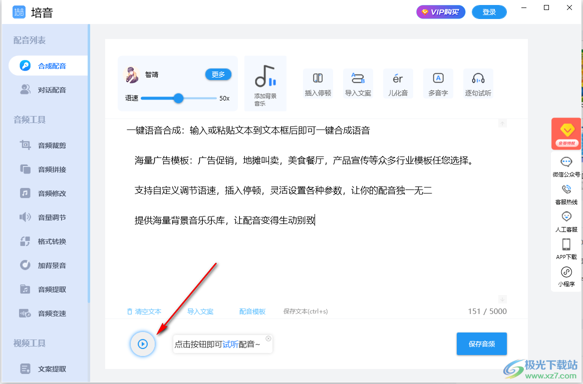Screen dimensions: 583x384
Task: Play the dubbing preview button
Action: [143, 344]
